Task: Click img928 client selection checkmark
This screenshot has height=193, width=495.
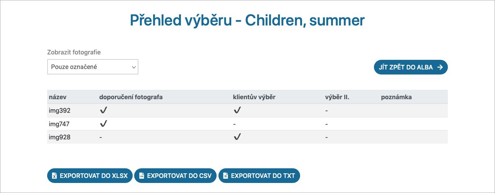Action: 237,137
